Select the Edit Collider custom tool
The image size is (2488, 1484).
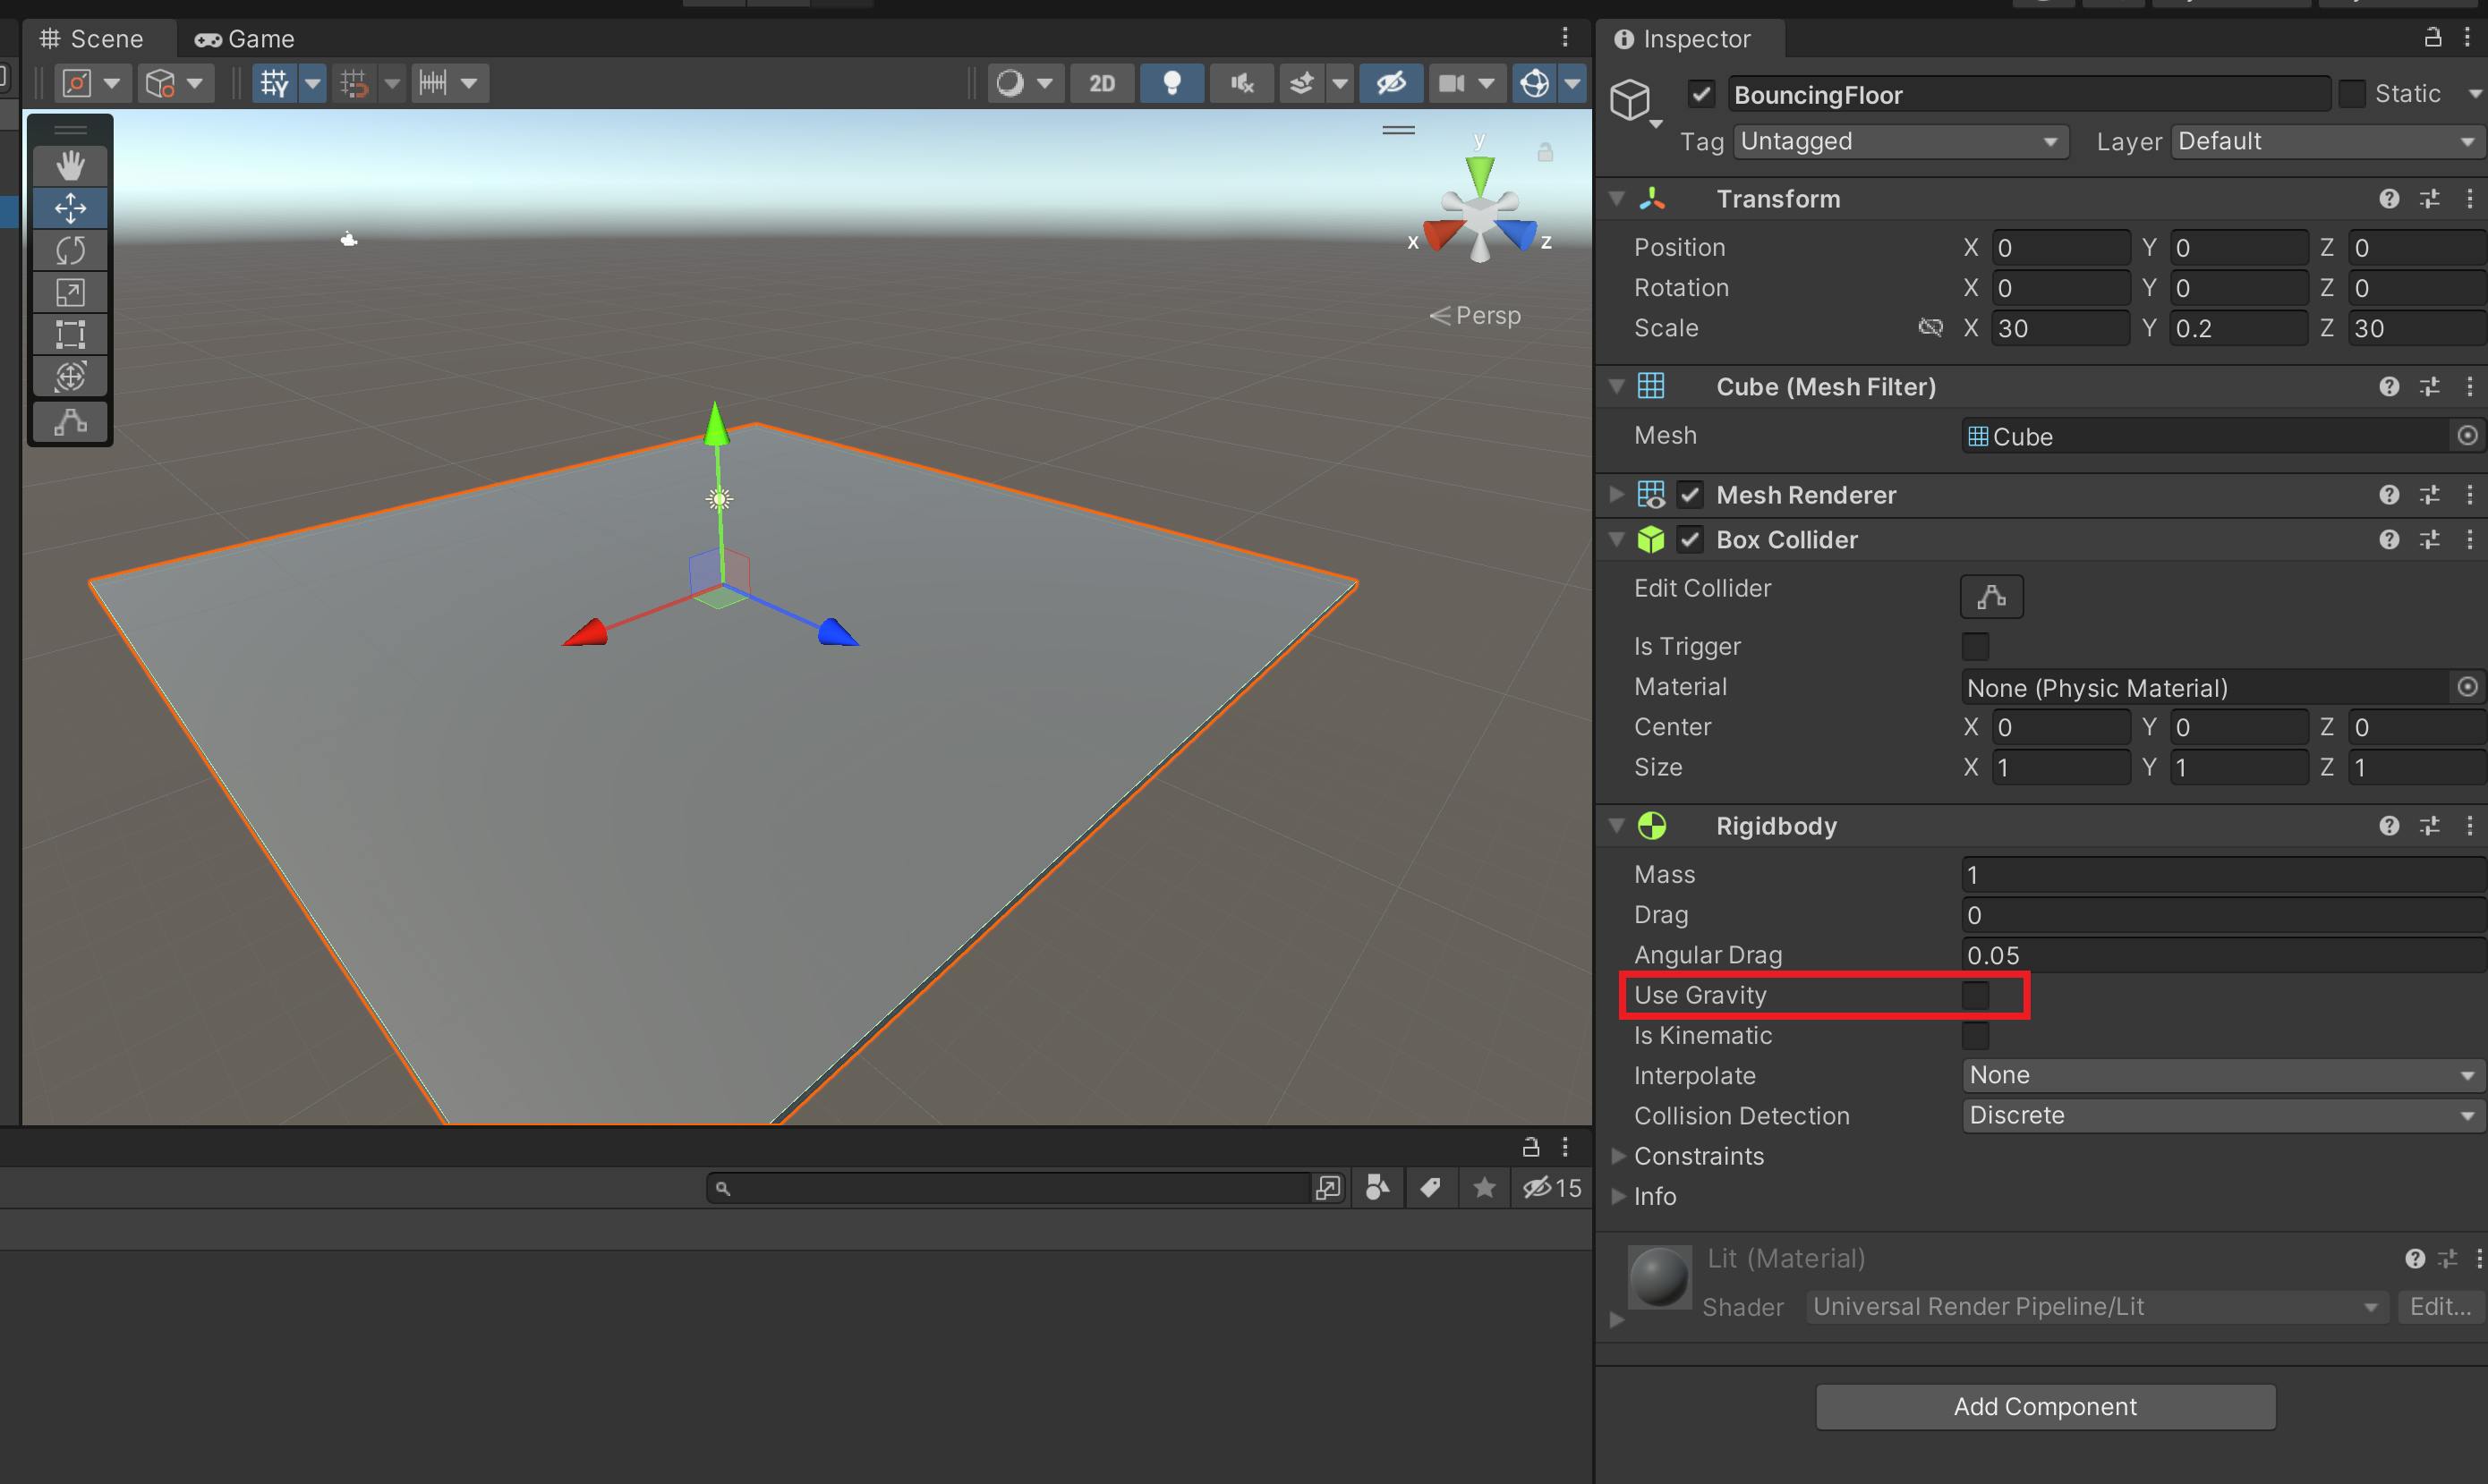(70, 422)
